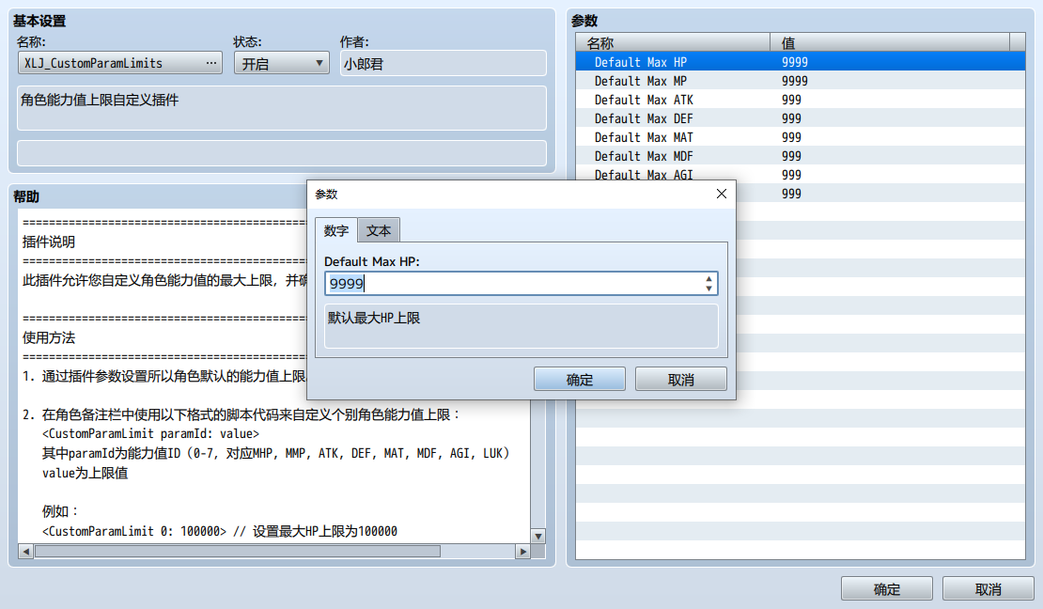Confirm plugin settings with bottom 确定

pyautogui.click(x=887, y=589)
